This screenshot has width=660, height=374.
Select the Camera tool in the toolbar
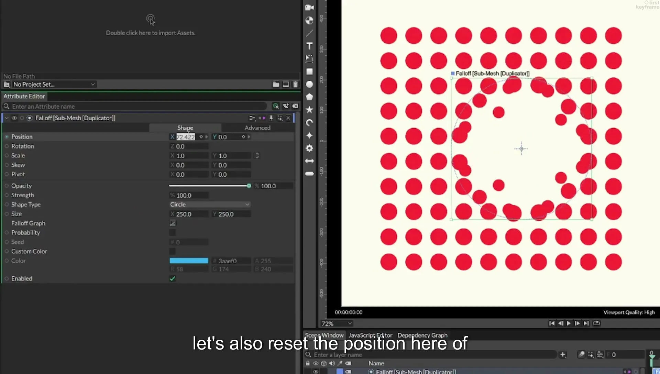click(309, 8)
